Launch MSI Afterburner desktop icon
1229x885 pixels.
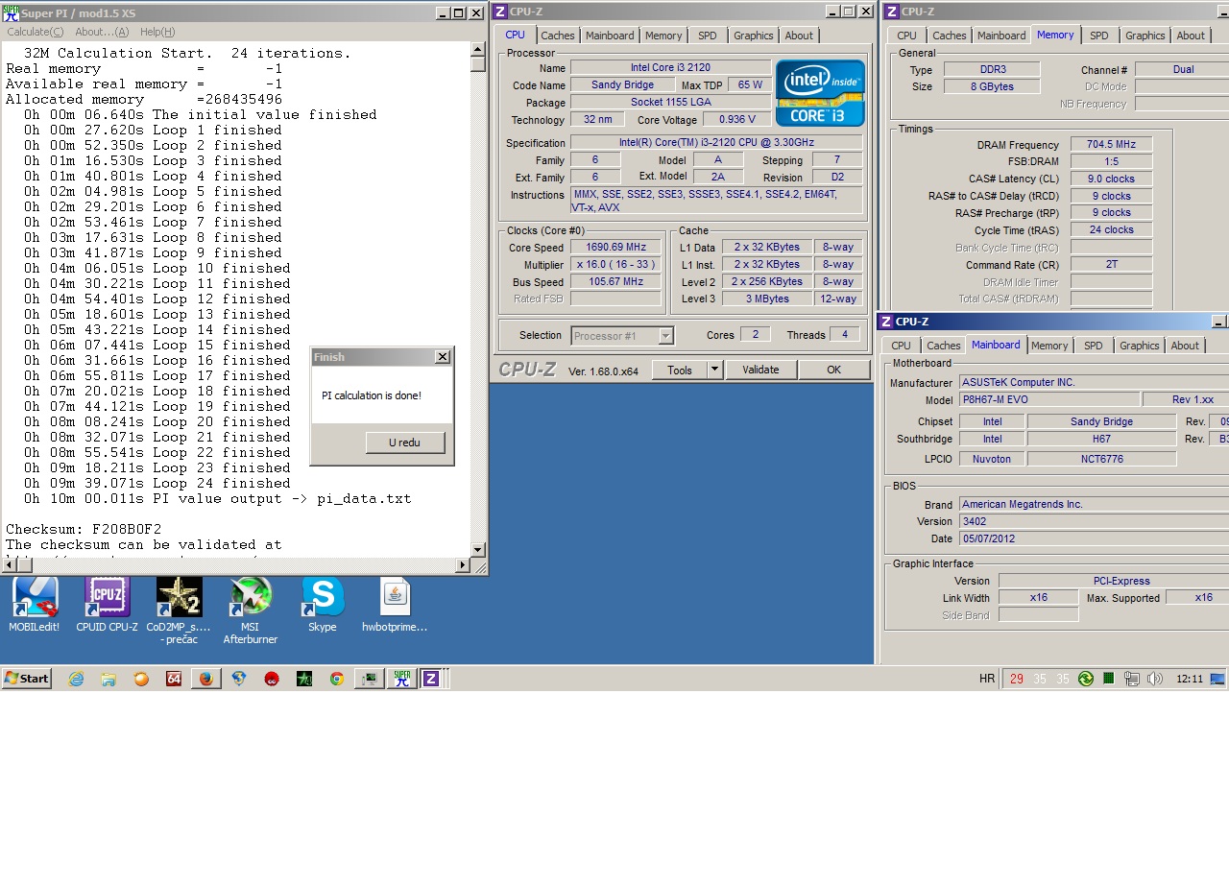coord(251,610)
